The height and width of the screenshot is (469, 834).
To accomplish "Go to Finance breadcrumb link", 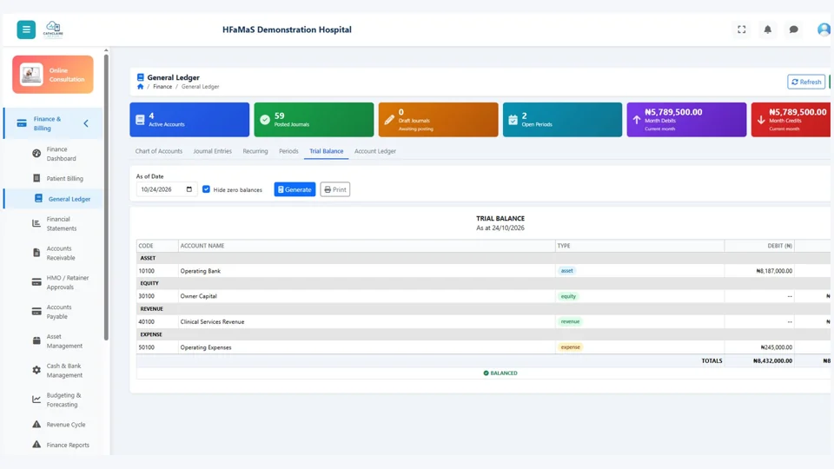I will [162, 87].
